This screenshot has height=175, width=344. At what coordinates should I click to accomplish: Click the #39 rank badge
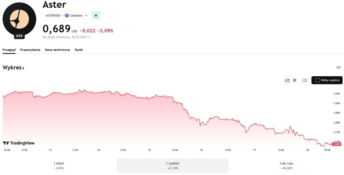[x=19, y=36]
